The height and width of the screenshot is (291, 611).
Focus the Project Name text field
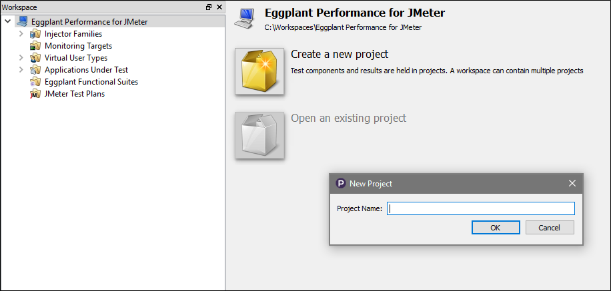(x=481, y=208)
